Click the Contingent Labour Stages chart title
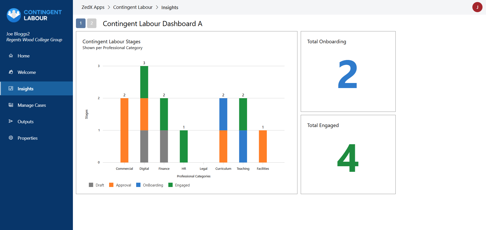This screenshot has width=486, height=230. point(111,41)
